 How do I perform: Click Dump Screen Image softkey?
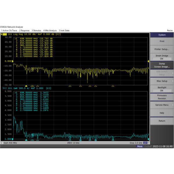pyautogui.click(x=162, y=65)
